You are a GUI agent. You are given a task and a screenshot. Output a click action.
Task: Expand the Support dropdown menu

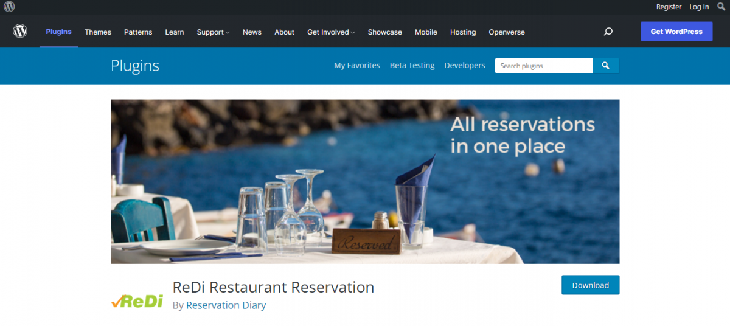[x=213, y=32]
